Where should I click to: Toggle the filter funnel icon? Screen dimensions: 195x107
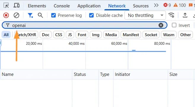pos(30,15)
